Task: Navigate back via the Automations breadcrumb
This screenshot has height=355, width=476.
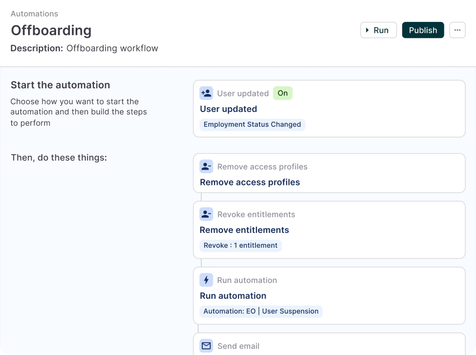Action: coord(34,14)
